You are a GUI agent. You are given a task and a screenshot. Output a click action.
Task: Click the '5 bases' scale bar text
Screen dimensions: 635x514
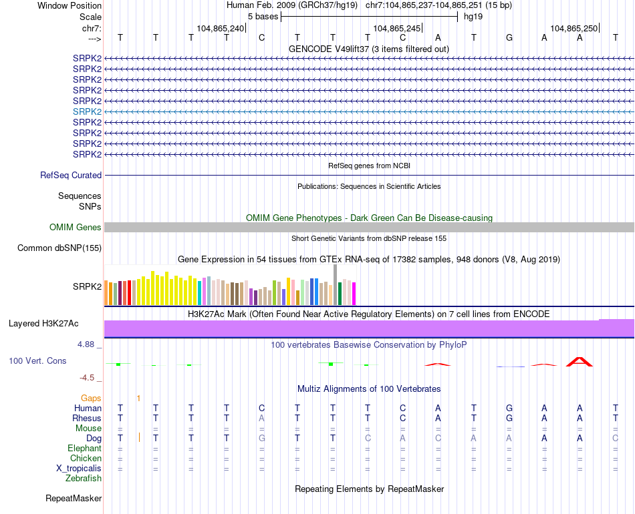click(263, 17)
